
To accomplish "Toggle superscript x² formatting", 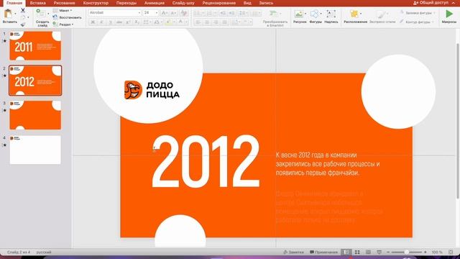I will pos(128,22).
